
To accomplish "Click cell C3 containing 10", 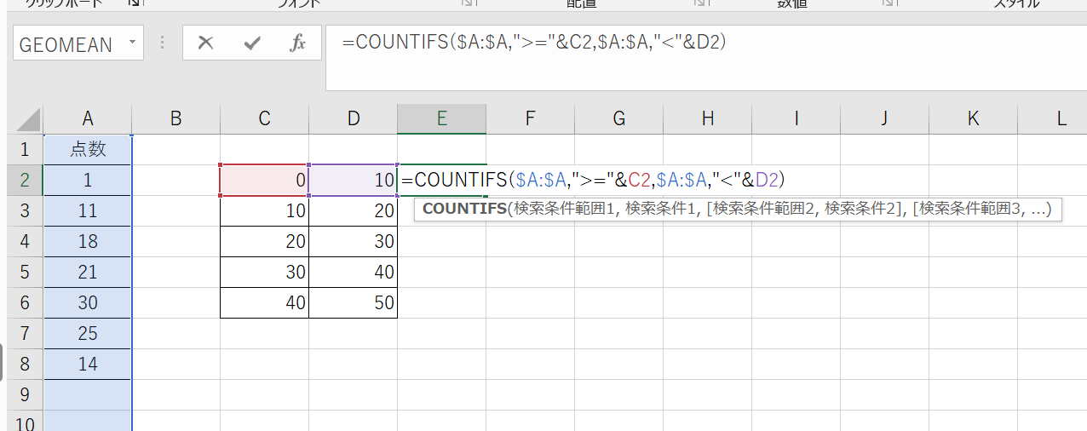I will [264, 211].
